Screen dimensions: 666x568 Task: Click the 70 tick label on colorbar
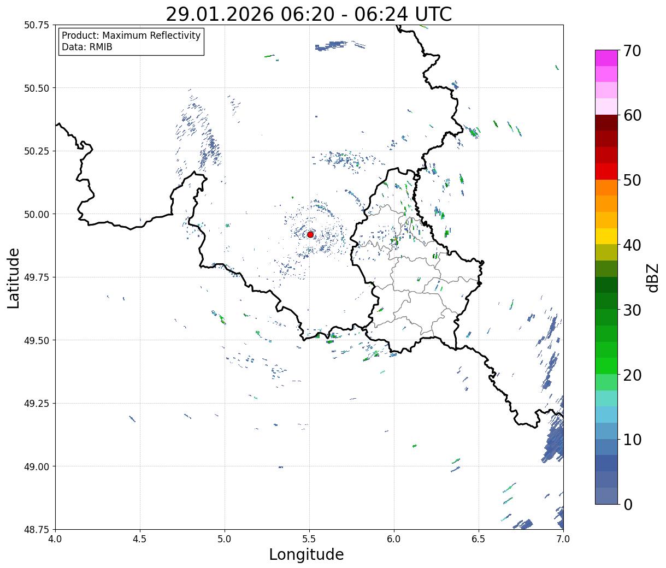click(x=632, y=51)
